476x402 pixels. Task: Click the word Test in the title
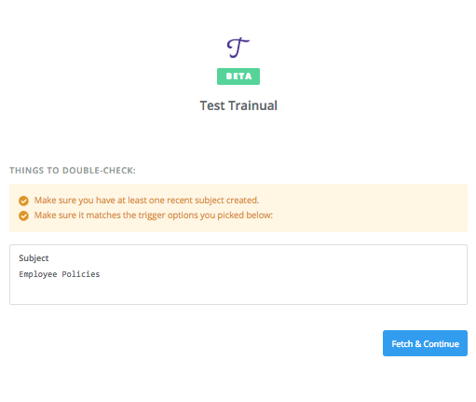212,105
